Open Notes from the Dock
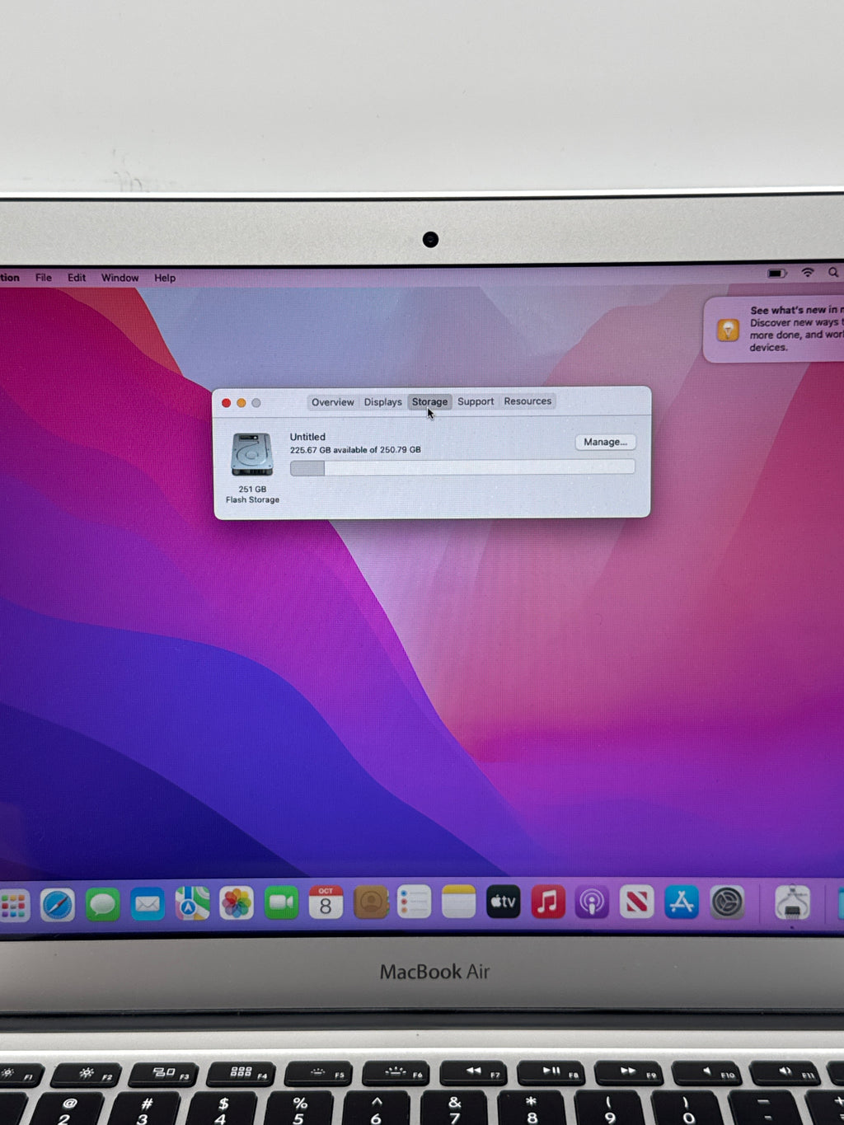Viewport: 844px width, 1125px height. click(458, 902)
